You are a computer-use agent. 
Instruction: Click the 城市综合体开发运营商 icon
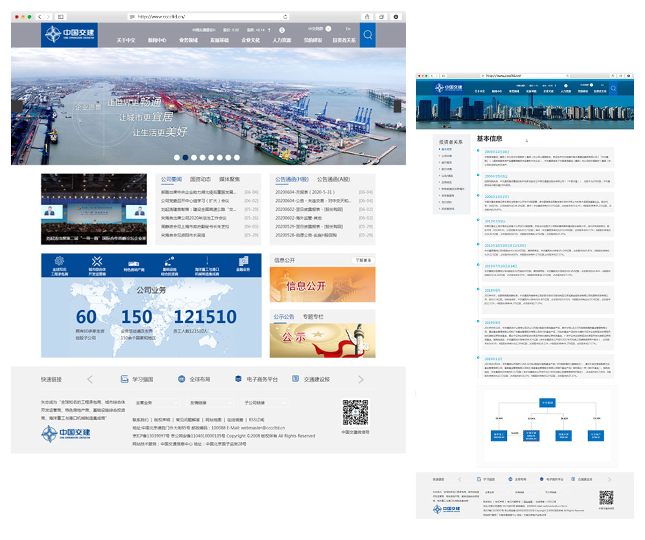96,261
